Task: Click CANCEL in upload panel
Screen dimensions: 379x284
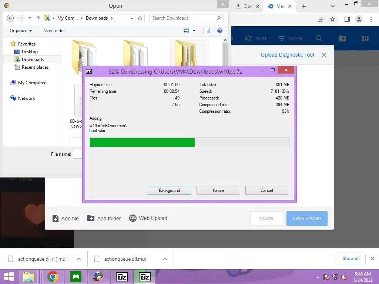Action: pyautogui.click(x=266, y=219)
